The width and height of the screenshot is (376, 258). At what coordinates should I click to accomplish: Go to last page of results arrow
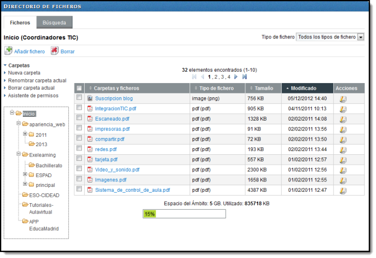(244, 77)
